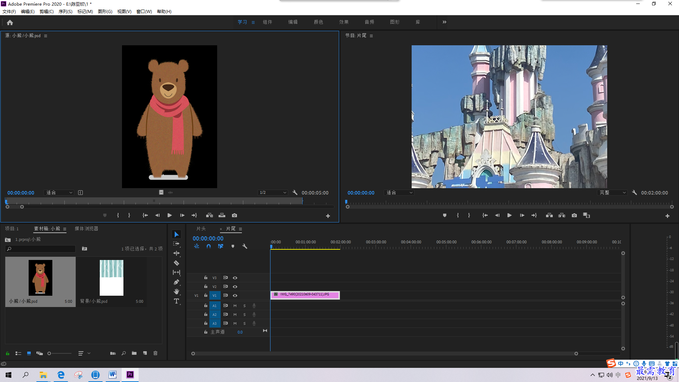Open source monitor zoom level dropdown 适合
The height and width of the screenshot is (382, 679).
click(x=59, y=192)
